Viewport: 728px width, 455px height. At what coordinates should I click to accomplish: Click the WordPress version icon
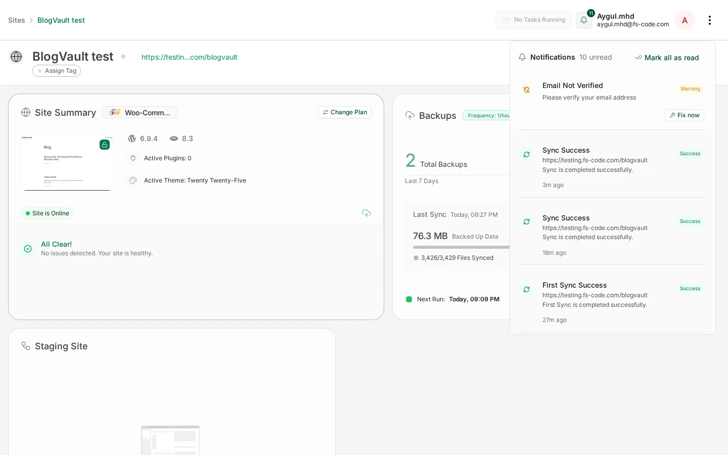coord(132,139)
